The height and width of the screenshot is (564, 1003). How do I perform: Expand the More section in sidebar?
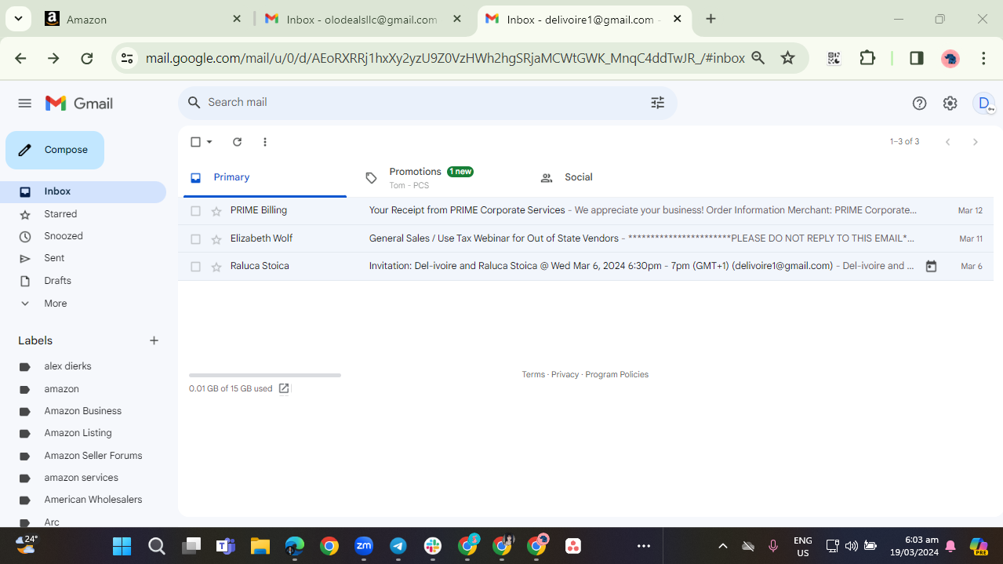pos(55,304)
